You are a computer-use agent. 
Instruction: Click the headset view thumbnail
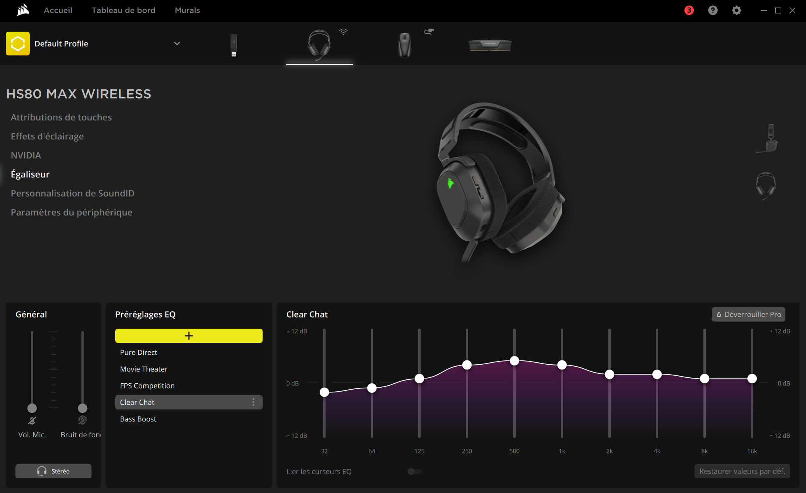pyautogui.click(x=766, y=186)
